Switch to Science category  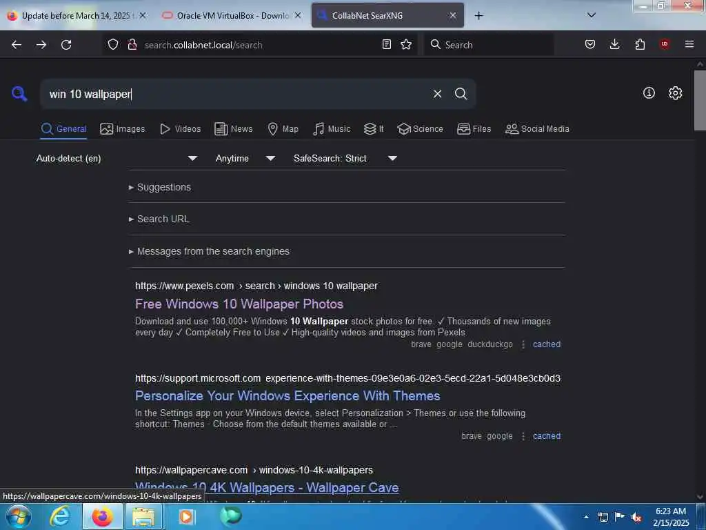[420, 129]
